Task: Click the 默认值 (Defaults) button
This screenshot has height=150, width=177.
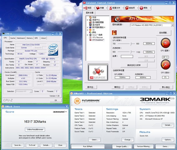Action: pyautogui.click(x=166, y=87)
